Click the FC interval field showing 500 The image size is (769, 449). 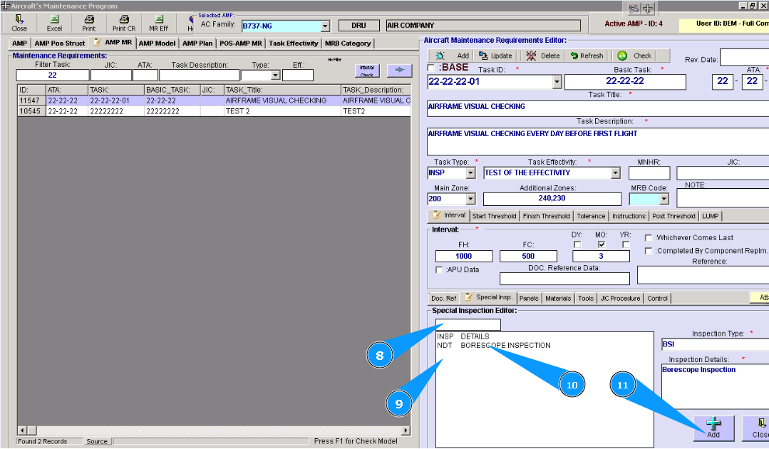coord(528,257)
